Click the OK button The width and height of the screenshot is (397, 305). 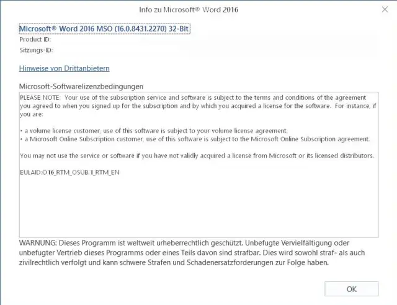[352, 289]
